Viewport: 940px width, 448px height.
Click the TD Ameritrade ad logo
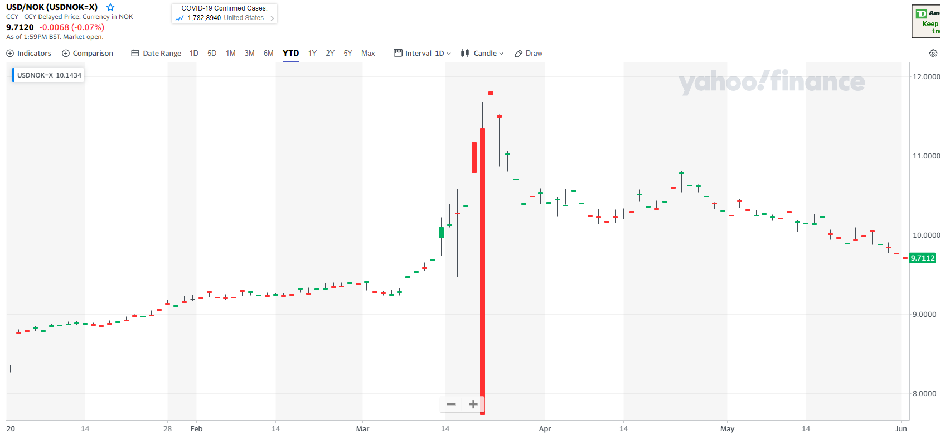pos(922,14)
